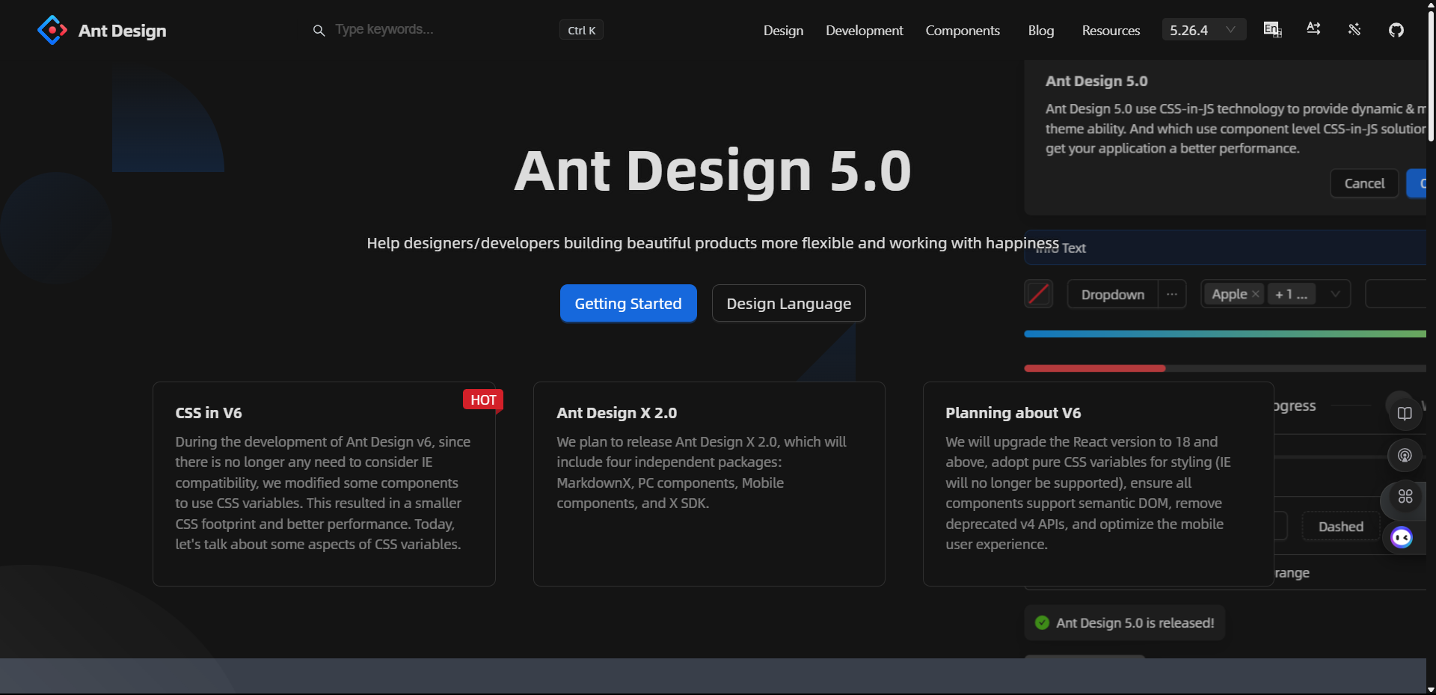Open the Dropdown demo menu
The width and height of the screenshot is (1436, 695).
[1112, 294]
